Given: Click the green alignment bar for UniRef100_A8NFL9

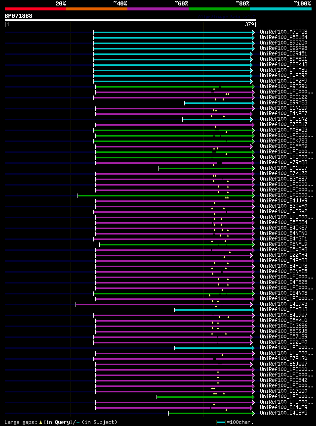Looking at the screenshot, I should coord(176,244).
